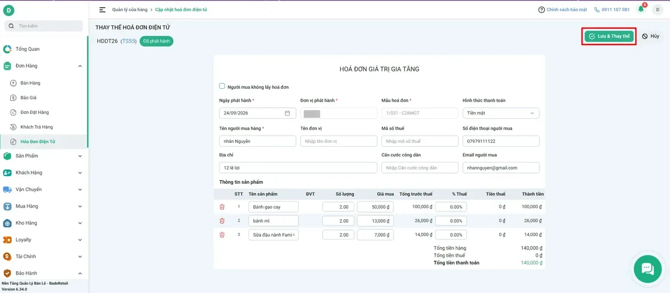Open the Hình thức thanh toán dropdown

501,113
